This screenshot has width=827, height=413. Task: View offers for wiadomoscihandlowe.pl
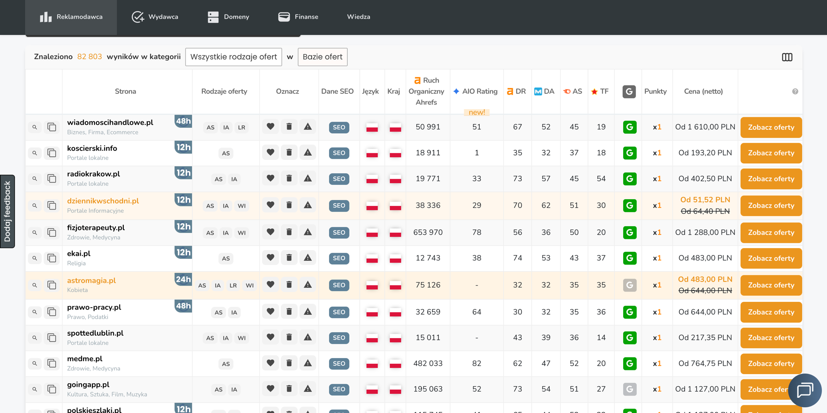coord(771,127)
